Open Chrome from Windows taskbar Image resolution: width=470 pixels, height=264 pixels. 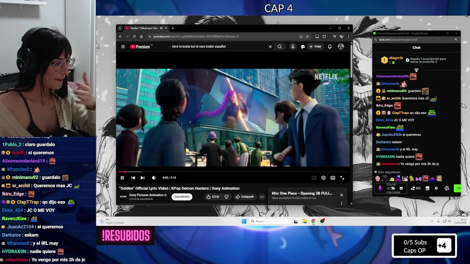313,221
